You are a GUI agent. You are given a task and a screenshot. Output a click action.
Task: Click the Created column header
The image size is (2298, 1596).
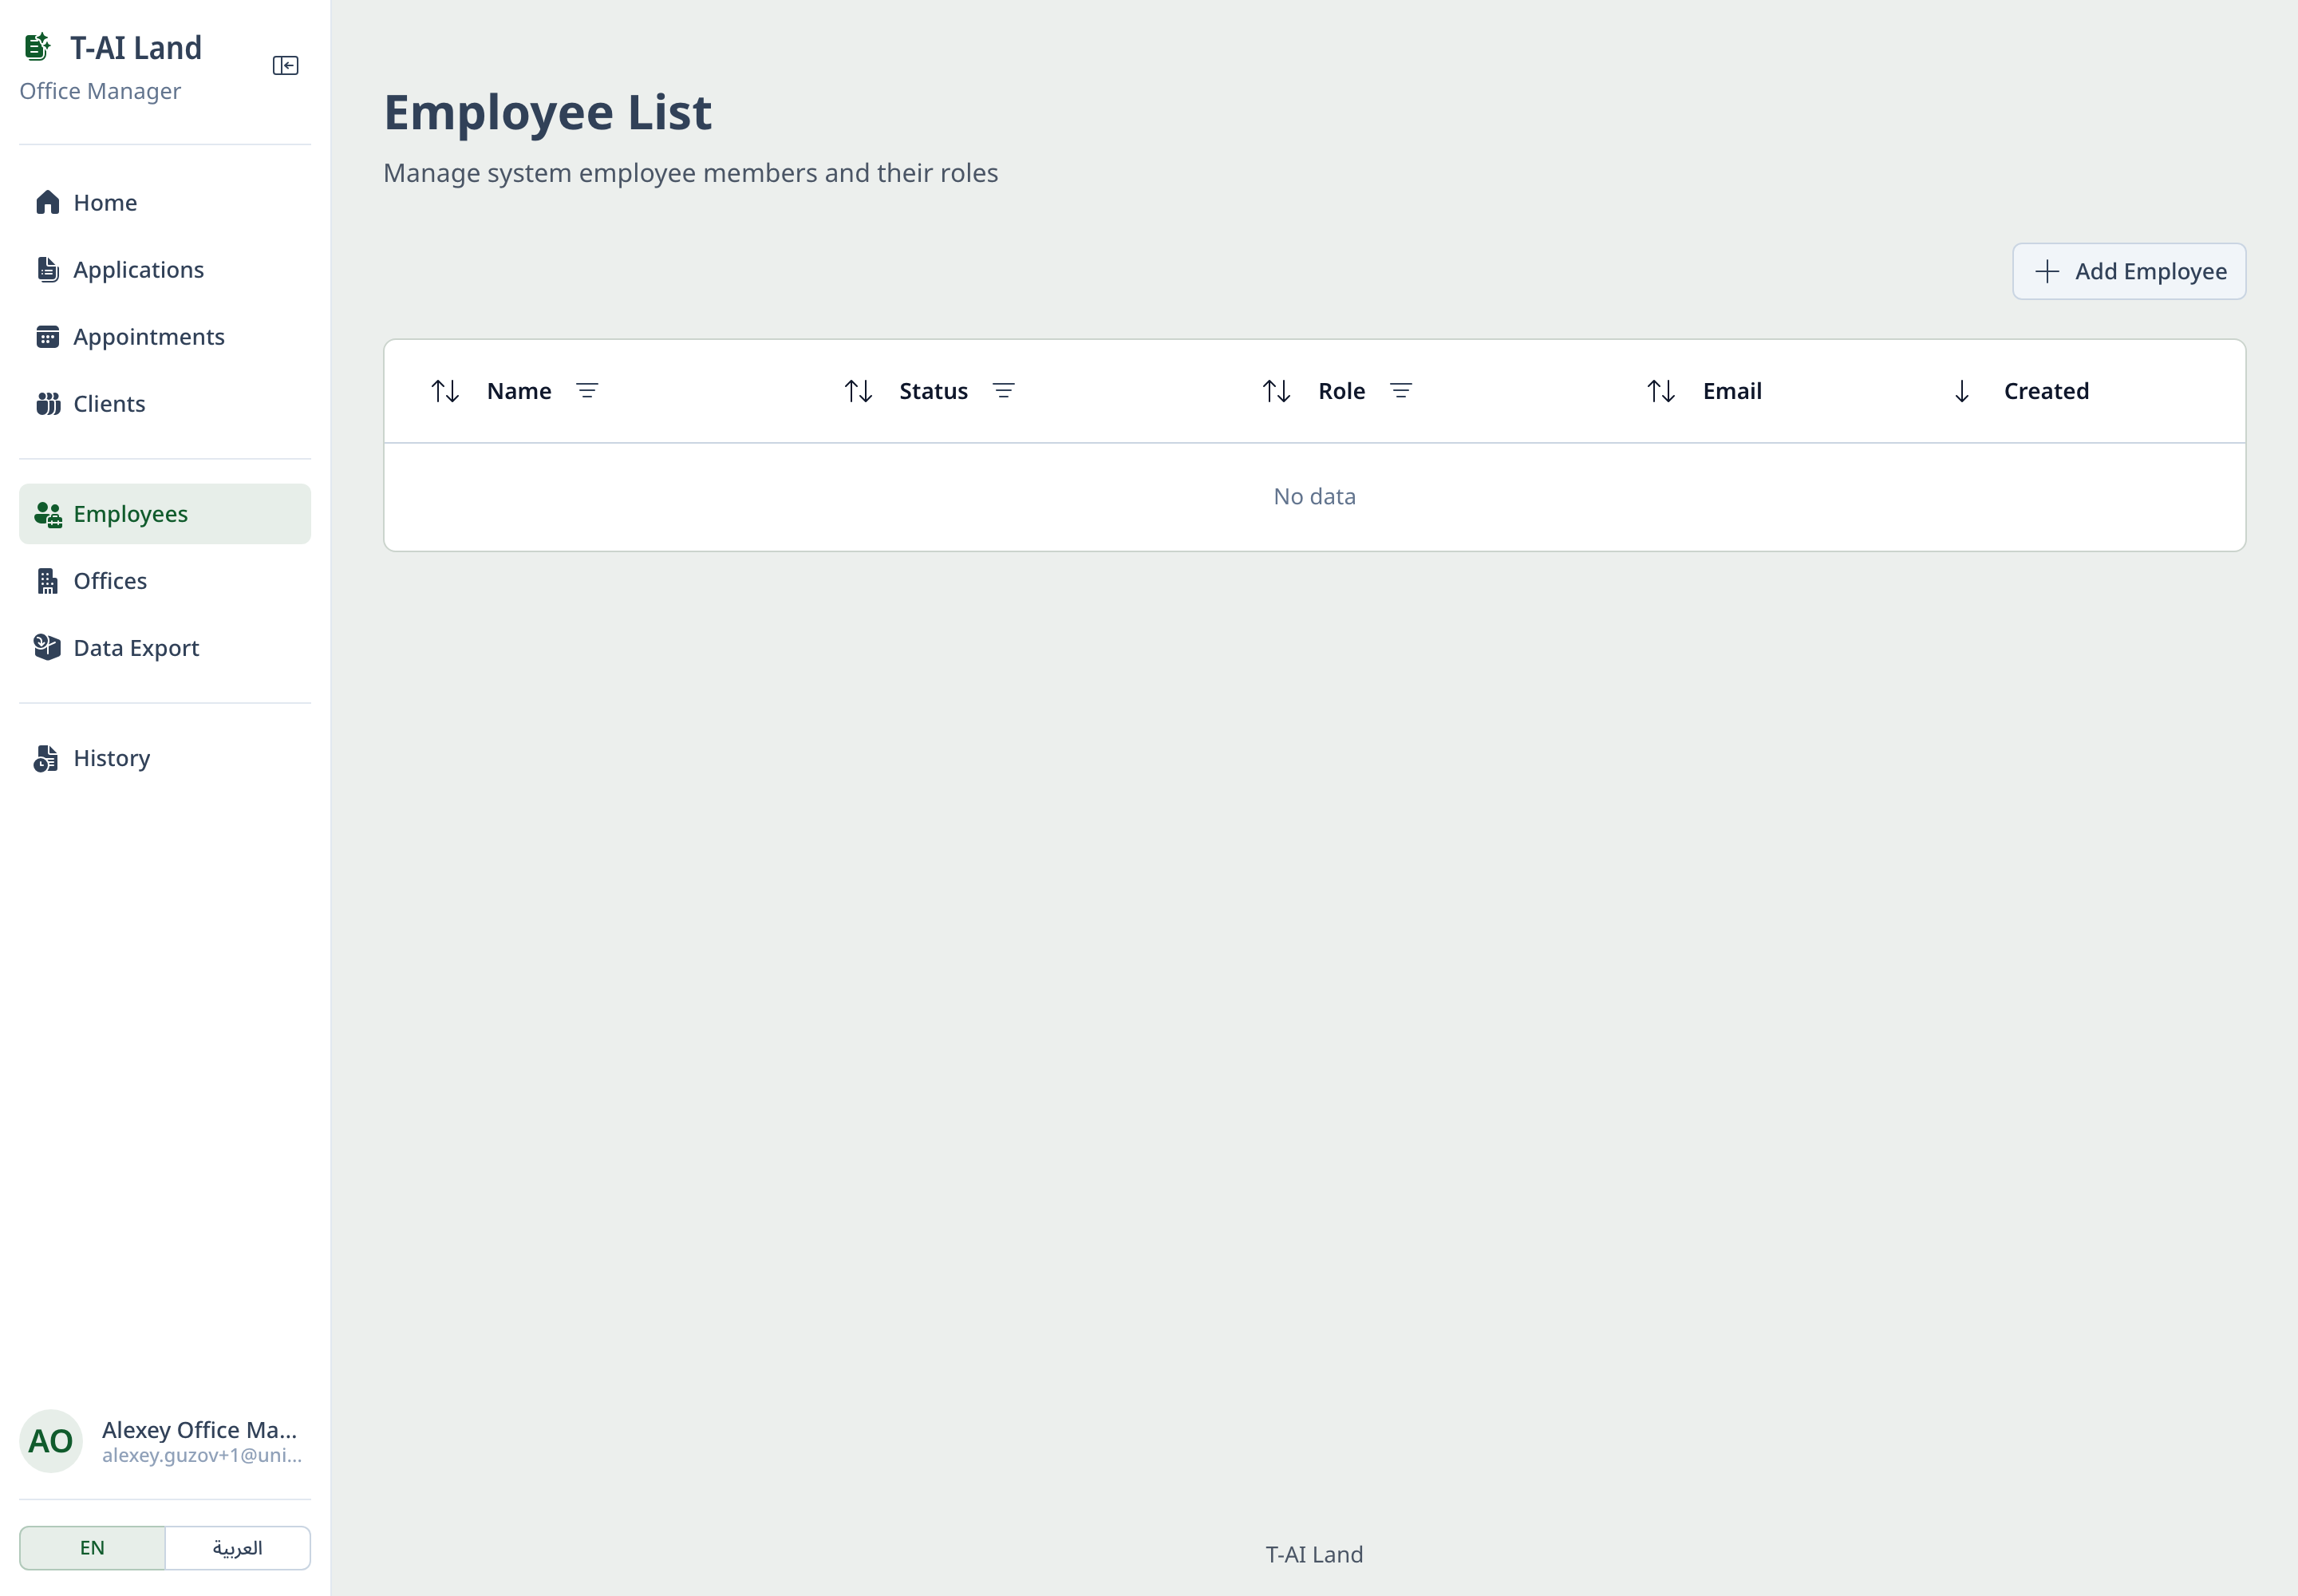[2046, 391]
